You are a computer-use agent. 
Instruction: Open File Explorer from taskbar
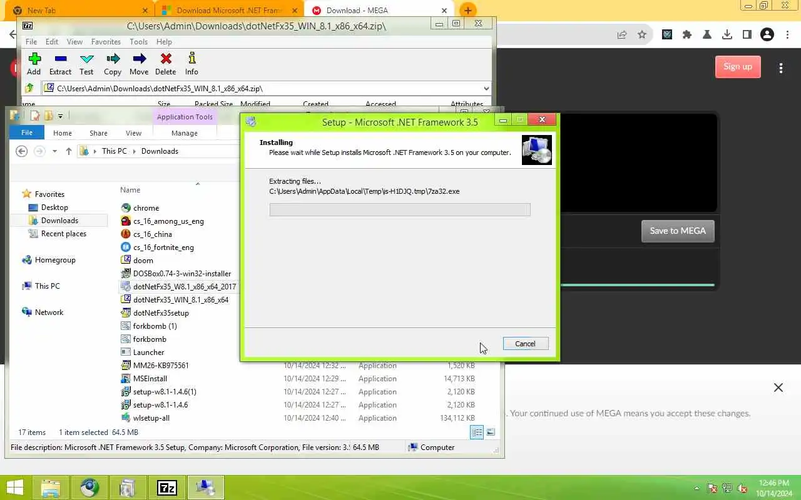point(51,487)
